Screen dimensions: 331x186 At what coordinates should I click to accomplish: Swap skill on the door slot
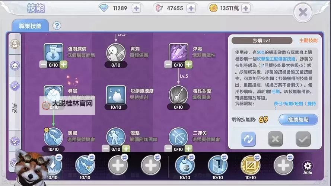click(x=224, y=157)
